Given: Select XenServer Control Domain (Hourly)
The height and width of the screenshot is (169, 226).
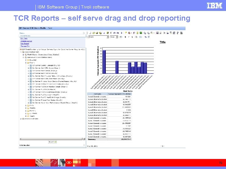Looking at the screenshot, I should pyautogui.click(x=46, y=65).
